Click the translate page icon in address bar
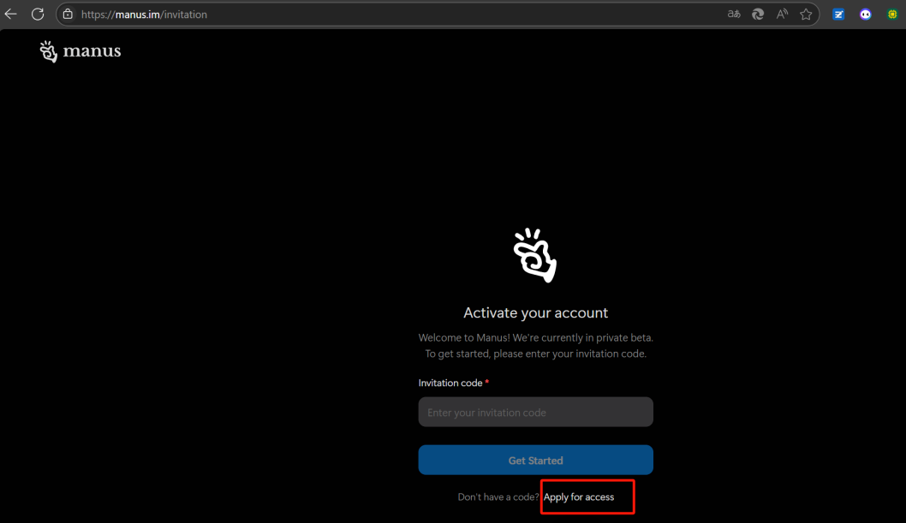The image size is (906, 523). [x=734, y=15]
